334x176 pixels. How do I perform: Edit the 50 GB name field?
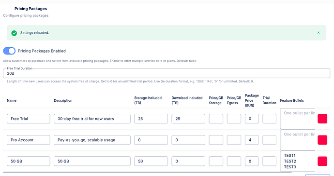click(x=29, y=161)
